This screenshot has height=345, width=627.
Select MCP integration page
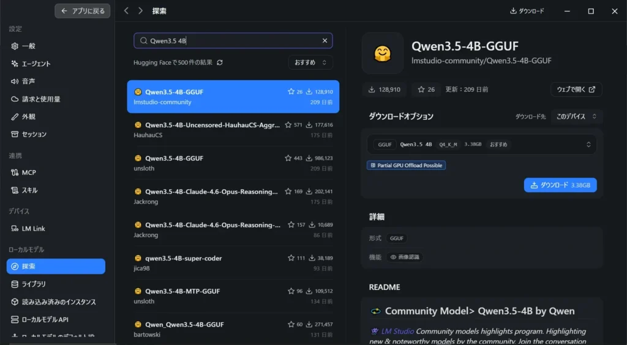pyautogui.click(x=56, y=172)
